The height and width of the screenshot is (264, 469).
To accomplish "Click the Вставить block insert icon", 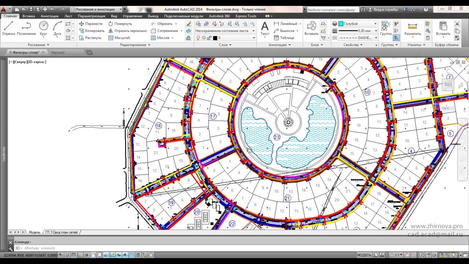I will click(311, 26).
